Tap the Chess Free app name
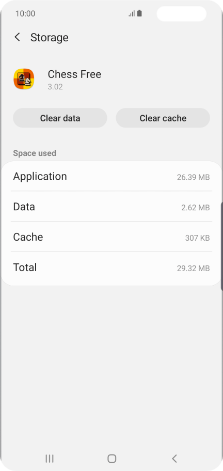Image resolution: width=223 pixels, height=471 pixels. pos(74,74)
